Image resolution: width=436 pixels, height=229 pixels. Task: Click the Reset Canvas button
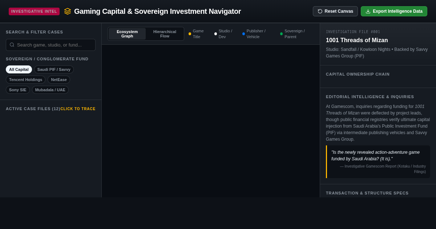(335, 11)
